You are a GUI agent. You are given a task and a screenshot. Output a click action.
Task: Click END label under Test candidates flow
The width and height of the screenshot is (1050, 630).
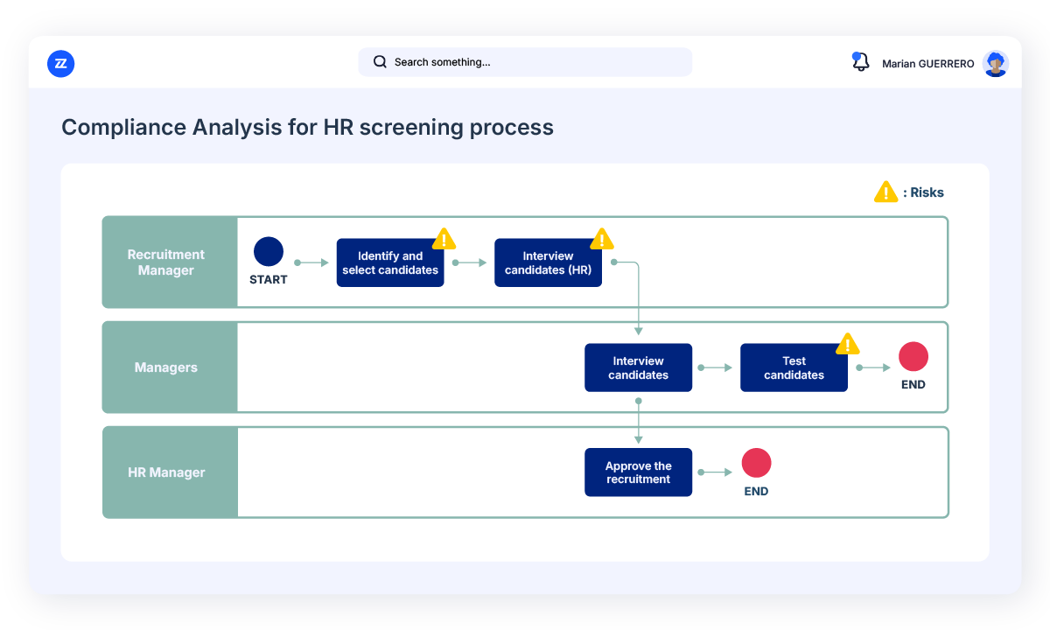(x=913, y=385)
